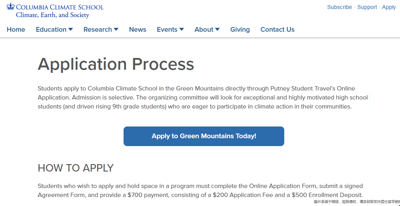
Task: Select the About menu label
Action: [x=204, y=29]
